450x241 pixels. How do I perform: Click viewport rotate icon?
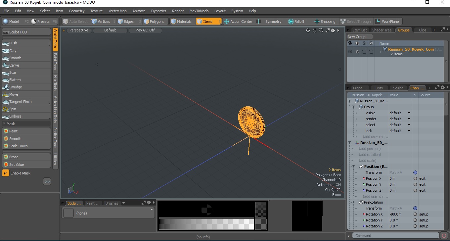coord(315,30)
